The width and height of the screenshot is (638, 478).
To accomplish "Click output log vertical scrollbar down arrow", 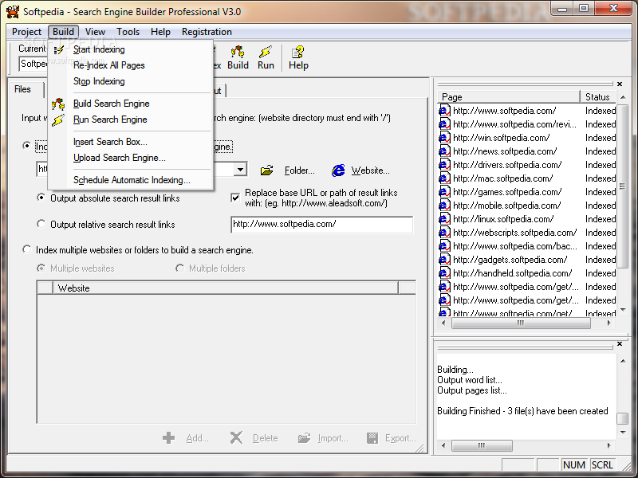I will (623, 432).
